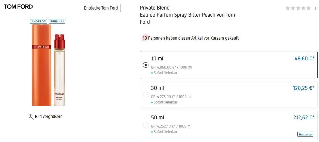319x142 pixels.
Task: Click the third rating star
Action: [298, 8]
